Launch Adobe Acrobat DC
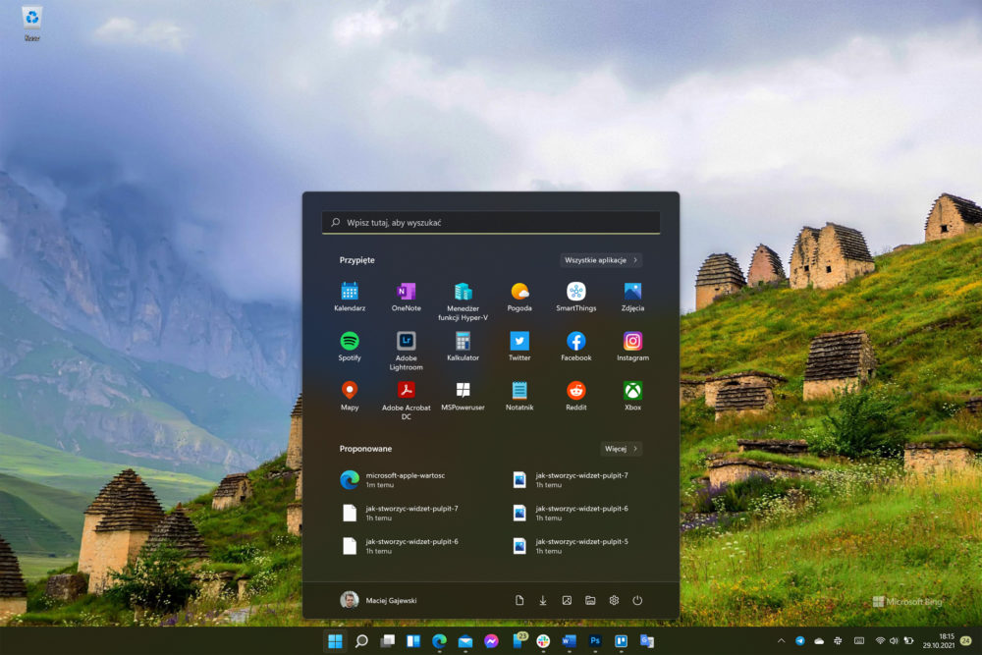 tap(406, 400)
